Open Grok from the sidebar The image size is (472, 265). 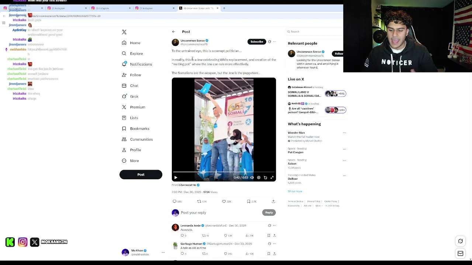point(130,96)
